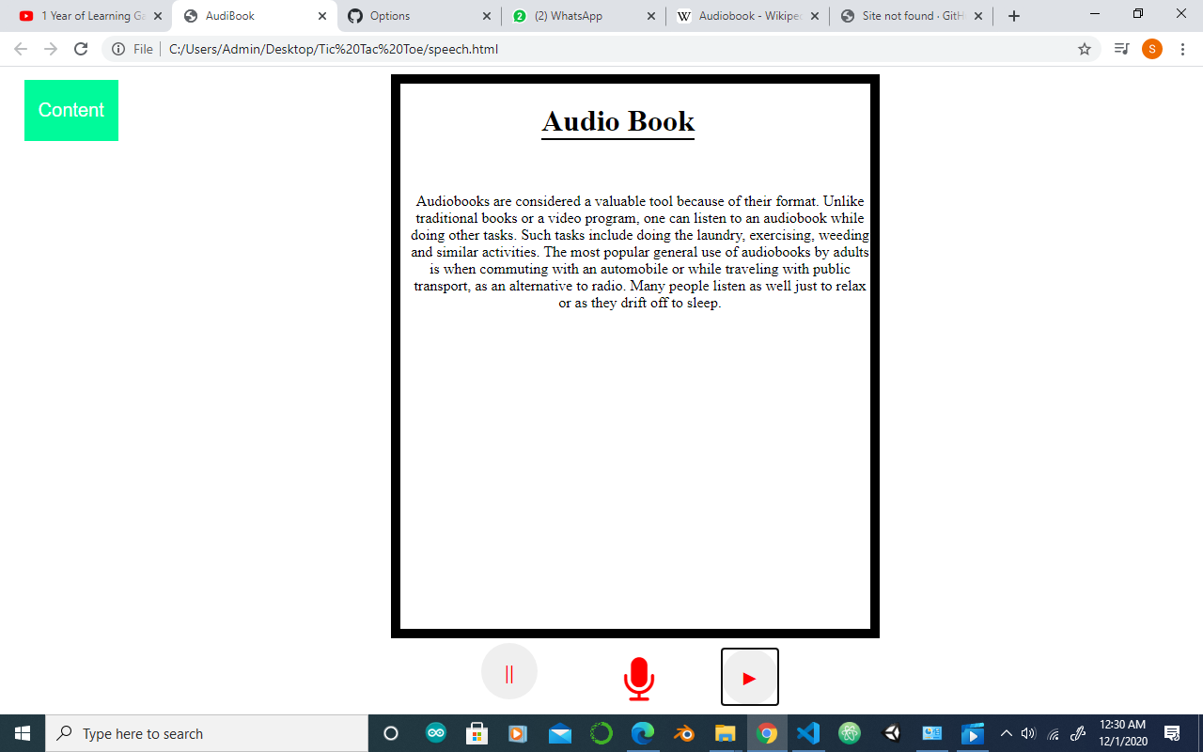Open the Windows Start menu
The image size is (1203, 752).
[23, 733]
